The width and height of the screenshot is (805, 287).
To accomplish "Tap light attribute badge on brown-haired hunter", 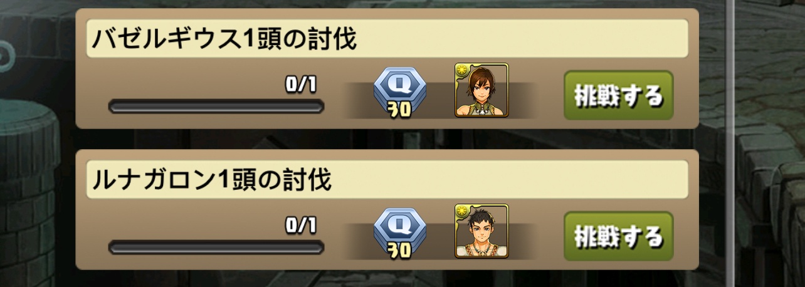I will [463, 71].
